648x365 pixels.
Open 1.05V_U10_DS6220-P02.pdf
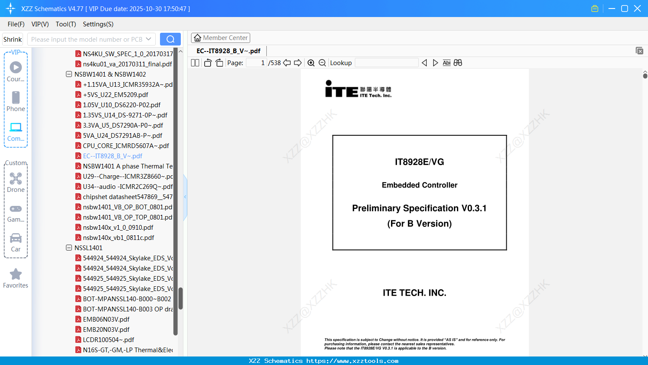(x=122, y=105)
